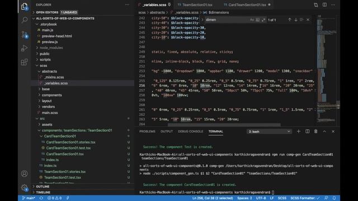Image resolution: width=358 pixels, height=201 pixels.
Task: Open errors and warnings count in status bar
Action: 54,198
